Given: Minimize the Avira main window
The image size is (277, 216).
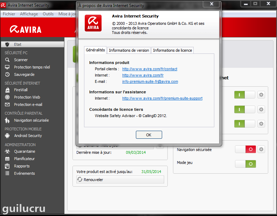Looking at the screenshot, I should 246,4.
